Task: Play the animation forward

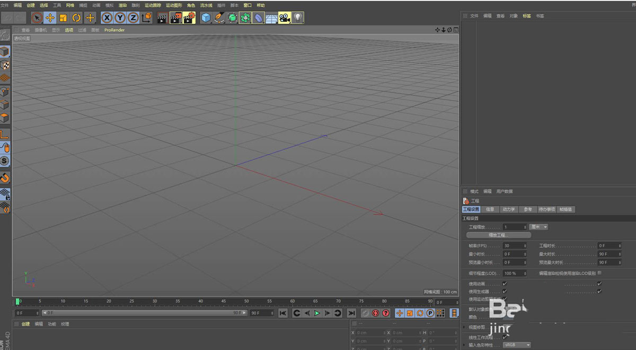Action: pos(317,313)
